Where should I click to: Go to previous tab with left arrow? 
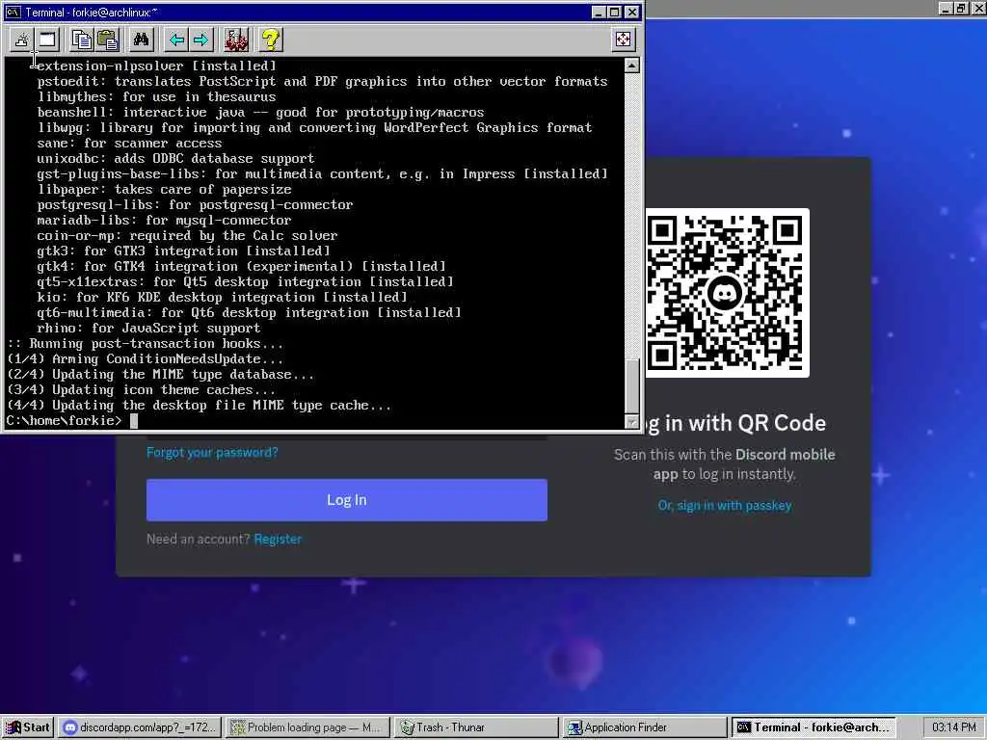176,40
